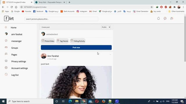Click the Log Out icon
Viewport: 186px width, 104px height.
pyautogui.click(x=6, y=75)
